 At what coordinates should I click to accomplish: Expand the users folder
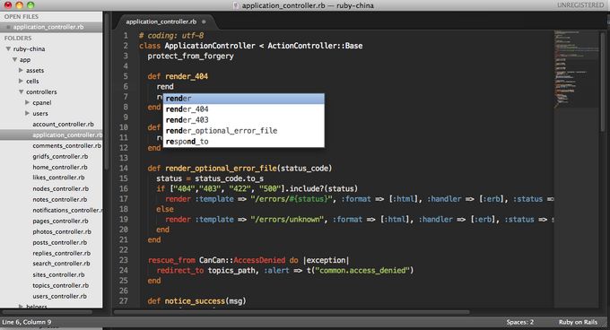pyautogui.click(x=27, y=114)
